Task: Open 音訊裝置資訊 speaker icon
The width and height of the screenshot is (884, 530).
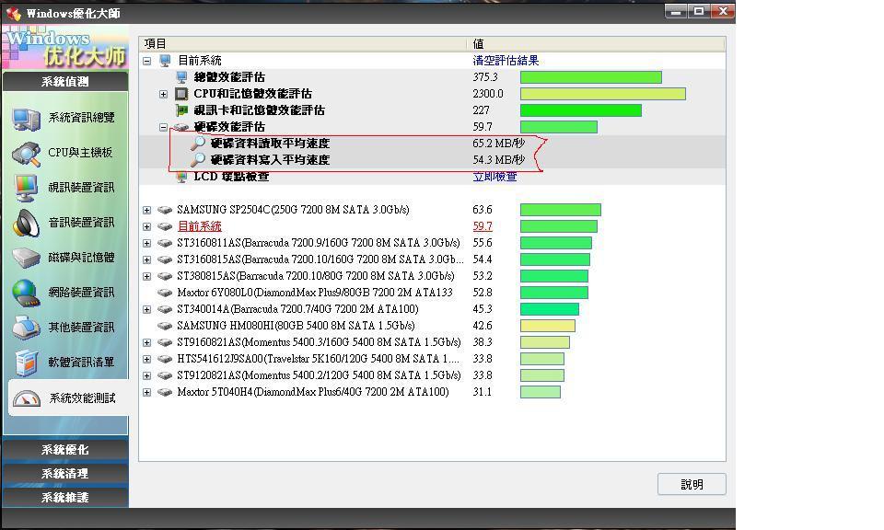Action: [x=26, y=223]
